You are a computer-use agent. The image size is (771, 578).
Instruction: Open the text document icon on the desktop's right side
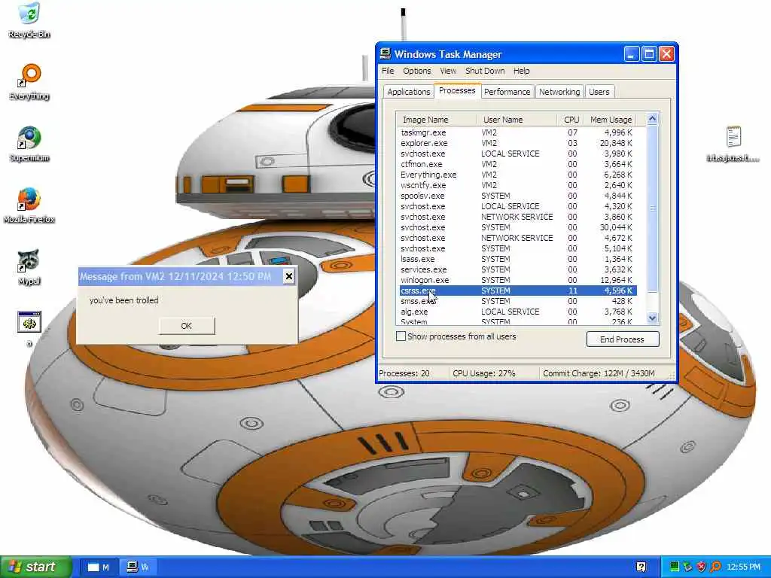tap(733, 144)
